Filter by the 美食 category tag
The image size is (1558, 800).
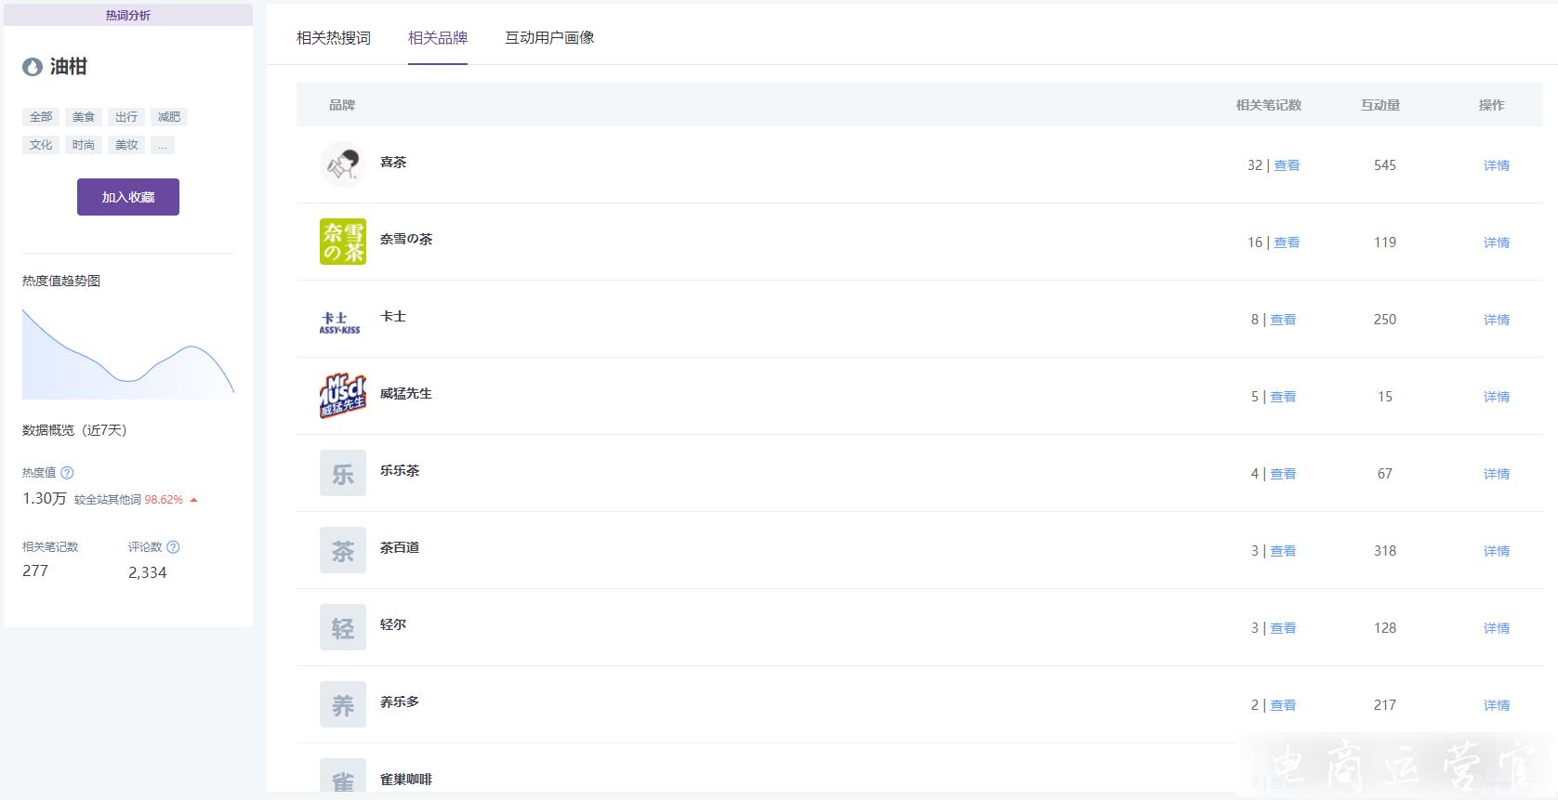coord(84,117)
